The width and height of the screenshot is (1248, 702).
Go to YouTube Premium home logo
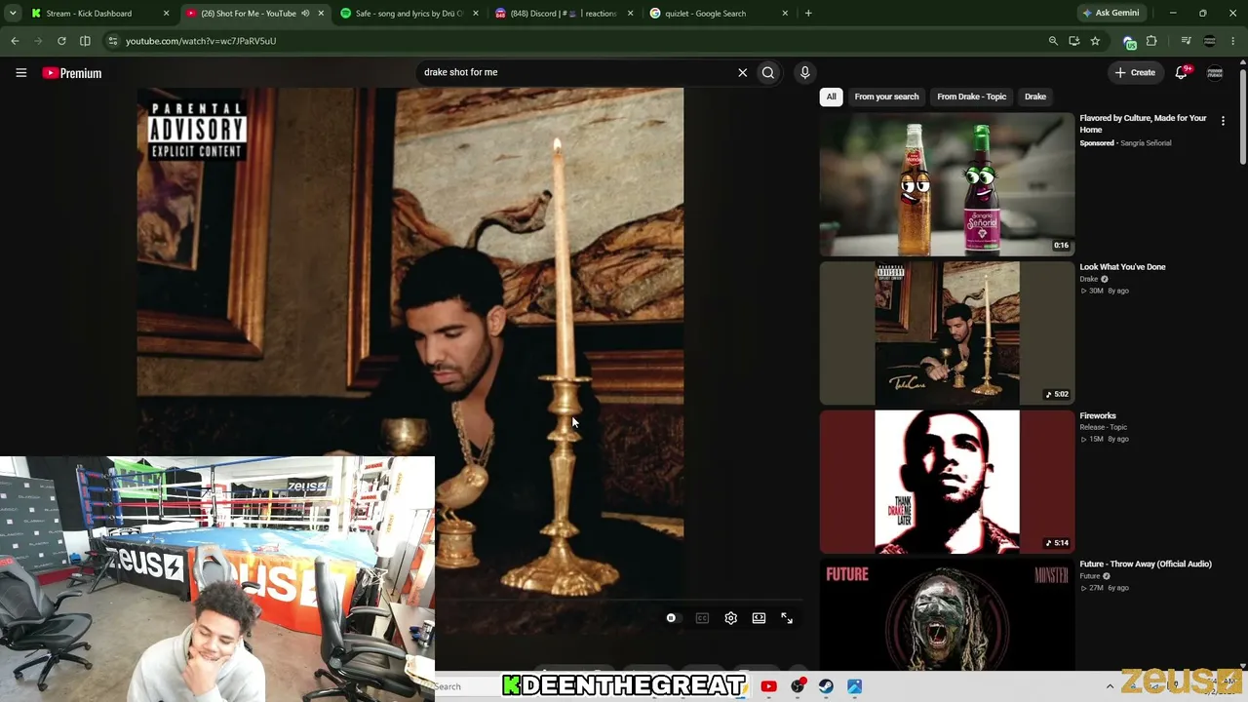click(71, 73)
